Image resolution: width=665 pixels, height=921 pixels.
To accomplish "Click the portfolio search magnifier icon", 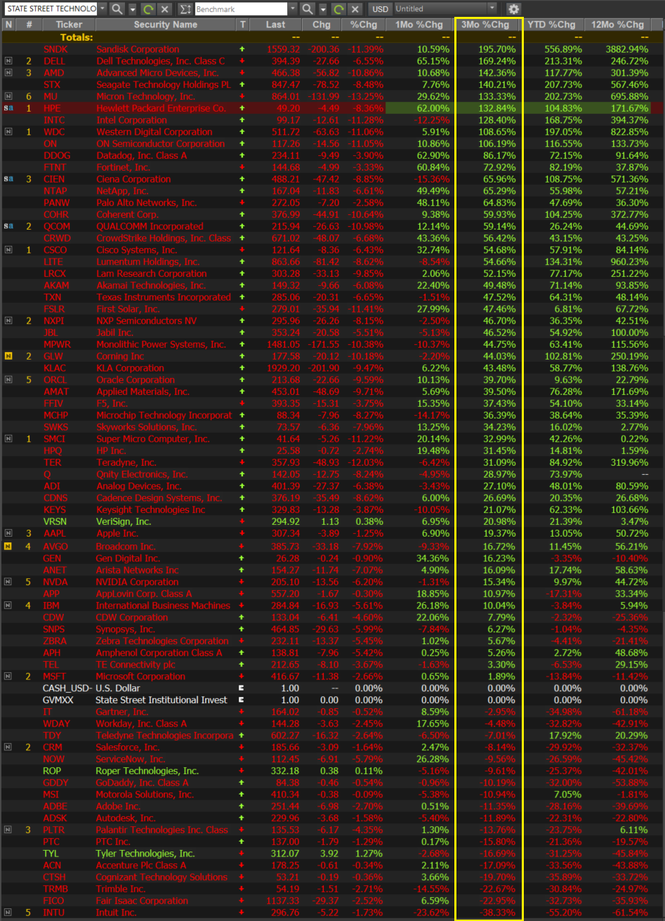I will [x=117, y=9].
